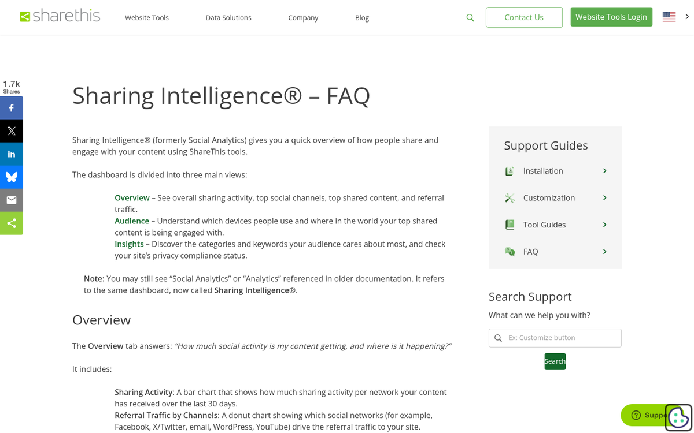Open the Website Tools menu
The width and height of the screenshot is (694, 433).
147,18
